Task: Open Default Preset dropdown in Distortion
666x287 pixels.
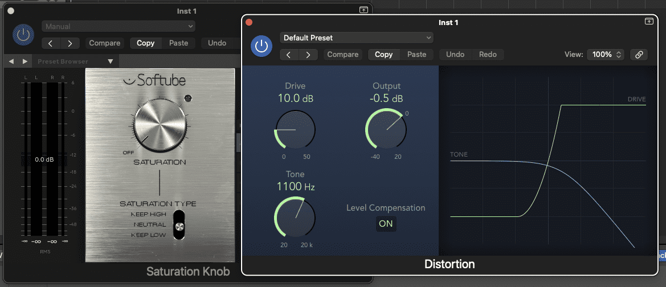Action: [x=357, y=38]
